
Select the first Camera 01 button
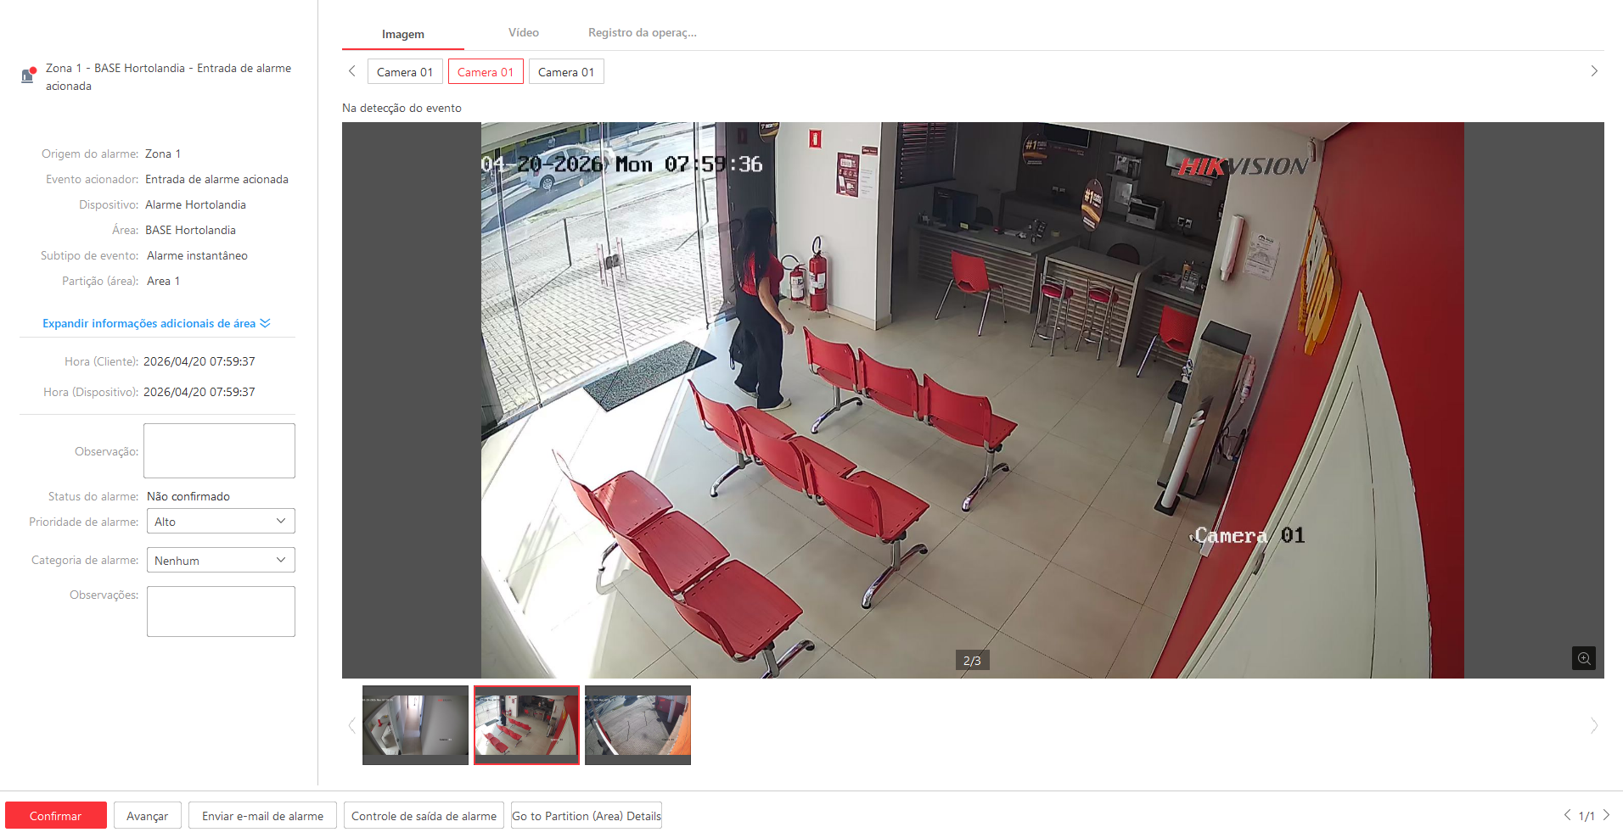405,72
